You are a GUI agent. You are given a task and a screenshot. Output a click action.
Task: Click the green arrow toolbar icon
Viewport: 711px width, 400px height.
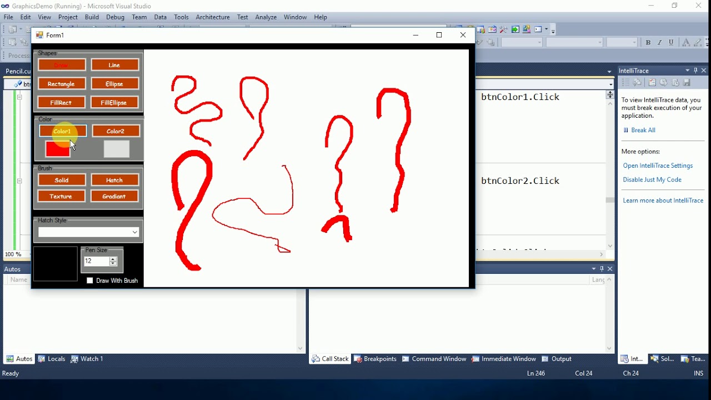pyautogui.click(x=515, y=29)
